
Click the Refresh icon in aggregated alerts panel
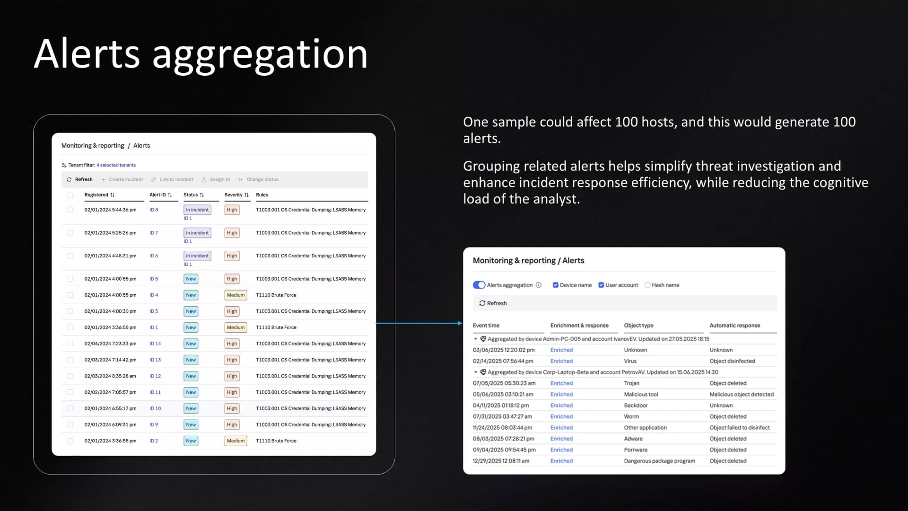click(x=482, y=303)
